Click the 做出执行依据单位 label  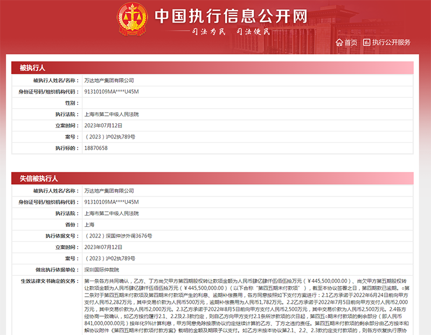coord(57,270)
